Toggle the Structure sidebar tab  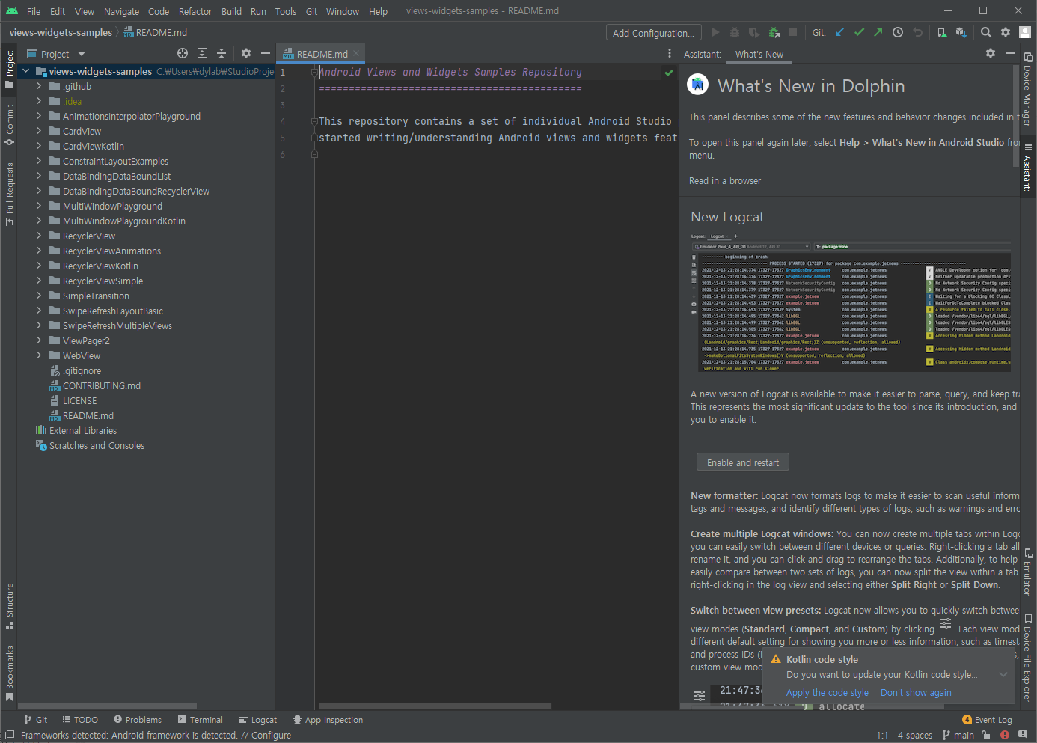point(10,605)
